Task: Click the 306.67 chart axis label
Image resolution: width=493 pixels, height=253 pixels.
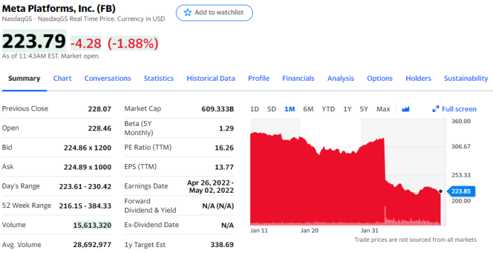Action: click(461, 146)
